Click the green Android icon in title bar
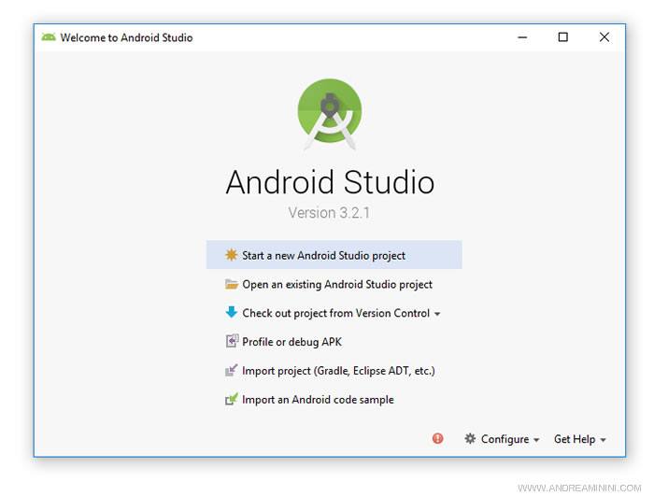Screen dimensions: 654x496 pos(49,37)
